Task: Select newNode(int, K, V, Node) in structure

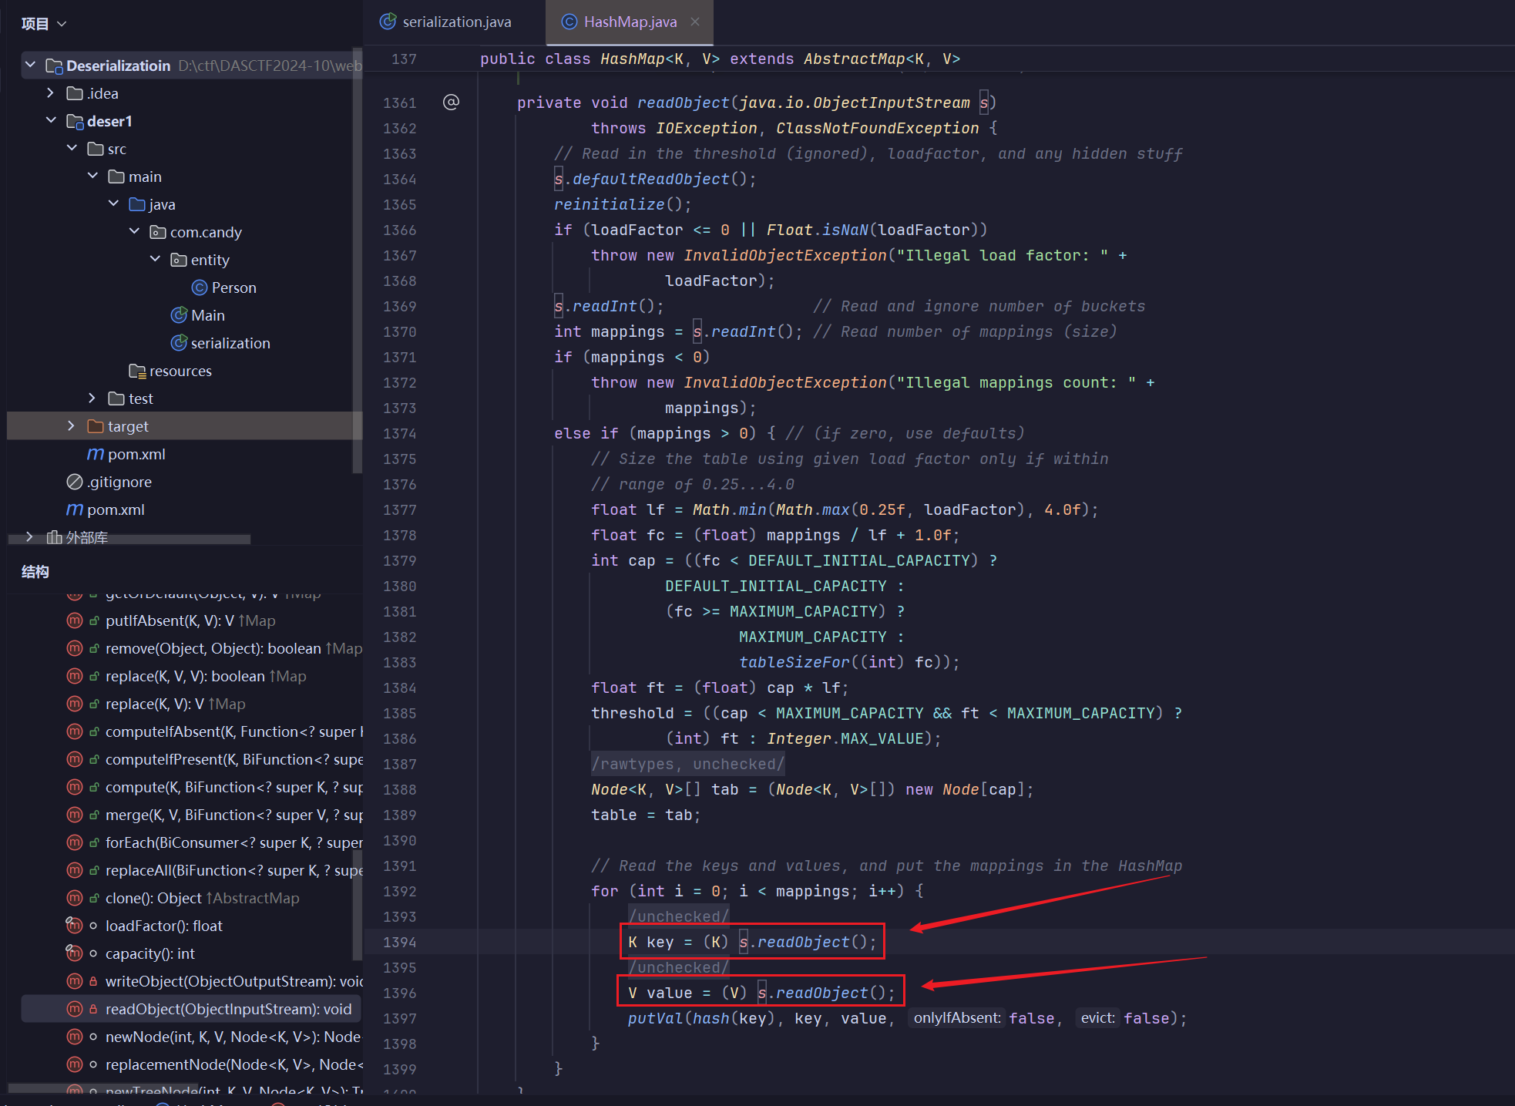Action: [233, 1037]
